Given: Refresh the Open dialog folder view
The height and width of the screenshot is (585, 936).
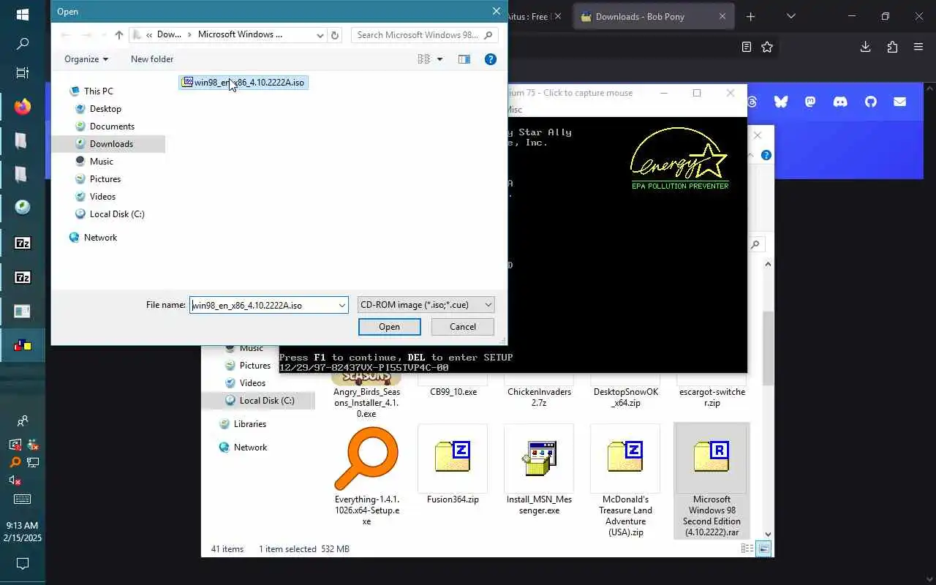Looking at the screenshot, I should coord(335,35).
